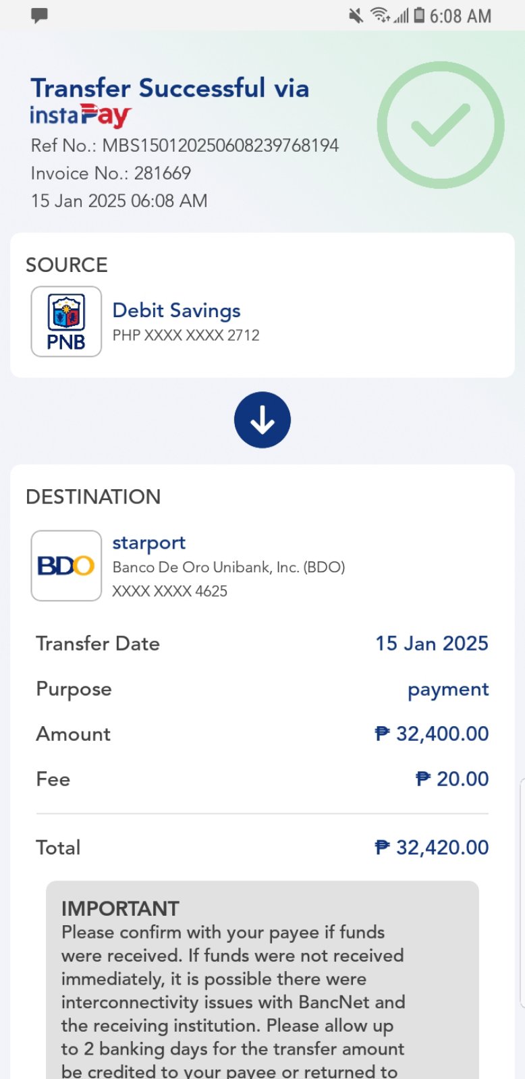525x1079 pixels.
Task: Tap the transfer amount ₱ 32,400.00
Action: pos(431,734)
